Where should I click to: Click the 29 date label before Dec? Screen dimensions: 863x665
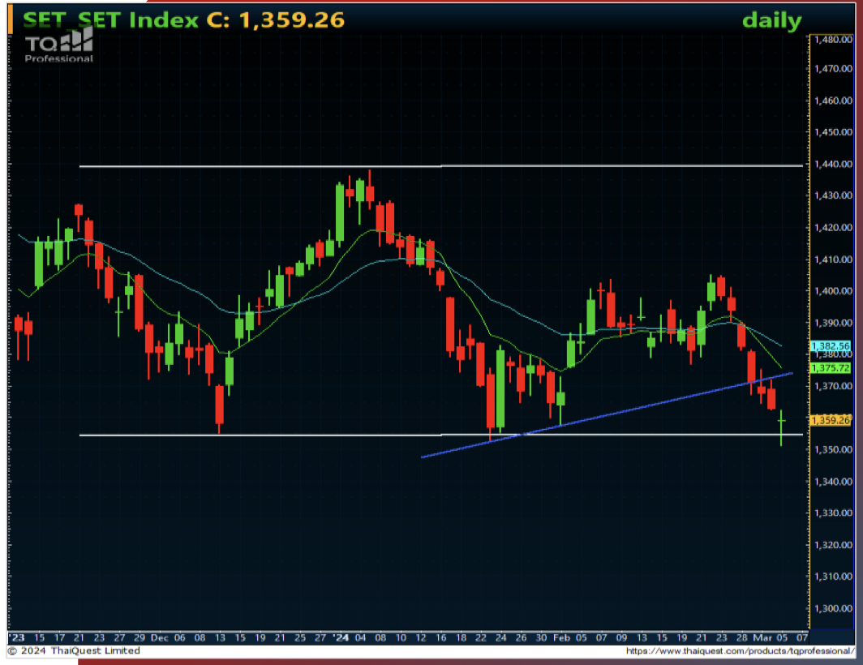click(140, 637)
